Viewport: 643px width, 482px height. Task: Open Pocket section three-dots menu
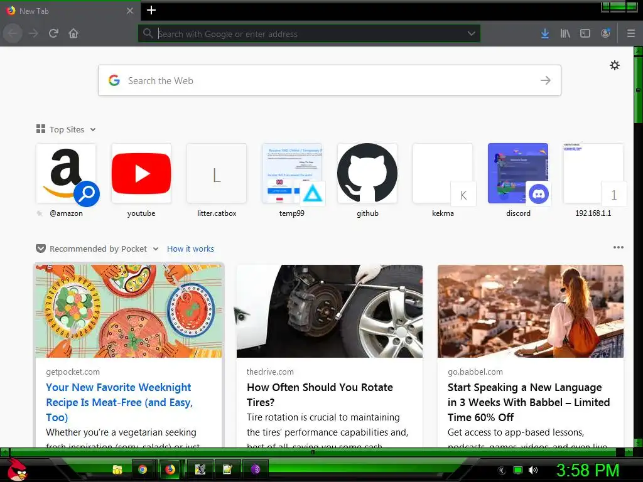pos(618,247)
